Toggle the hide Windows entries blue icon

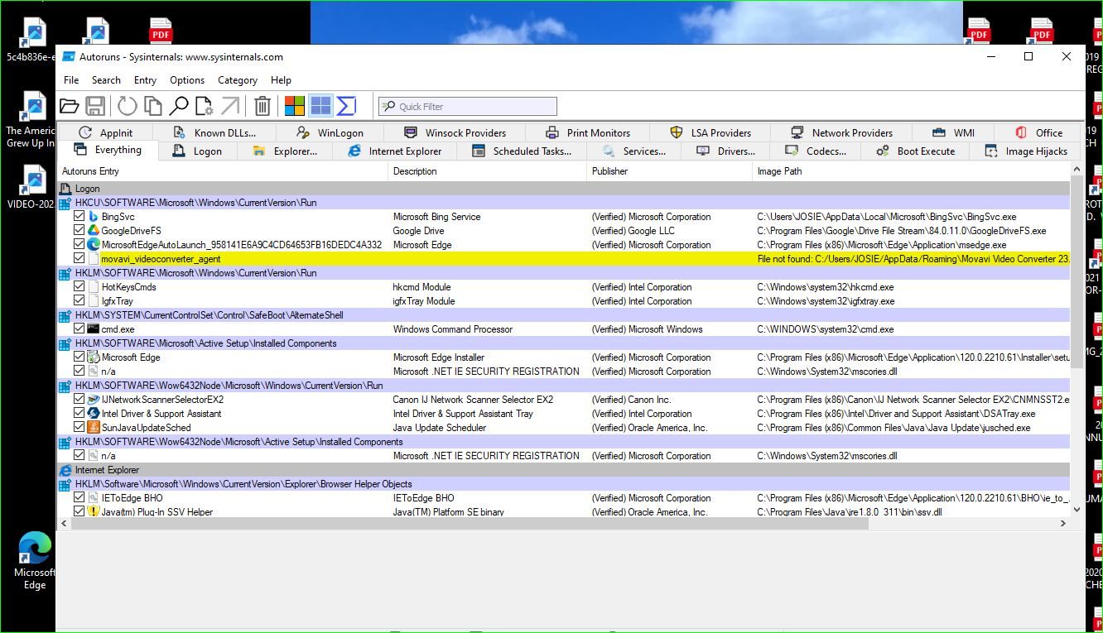pyautogui.click(x=320, y=106)
